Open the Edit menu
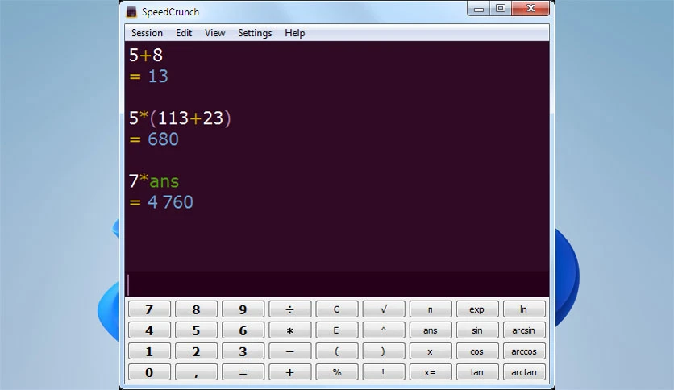 pos(184,33)
